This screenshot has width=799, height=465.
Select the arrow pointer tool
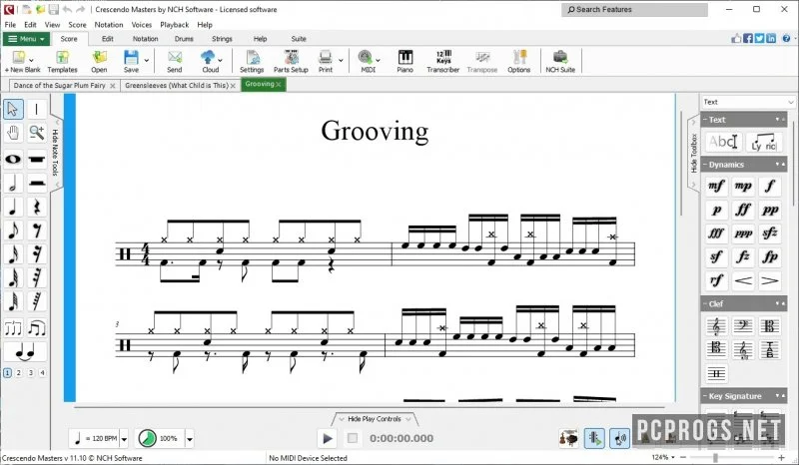click(x=13, y=109)
